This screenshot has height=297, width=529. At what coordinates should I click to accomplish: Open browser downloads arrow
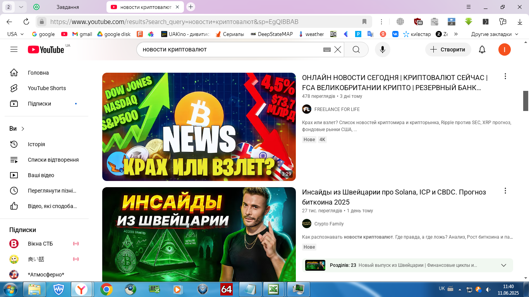click(520, 22)
